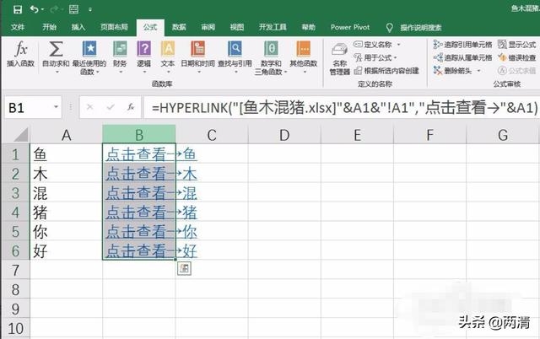The width and height of the screenshot is (540, 339).
Task: Click Trace Precedents (追踪引用单元格)
Action: tap(462, 44)
